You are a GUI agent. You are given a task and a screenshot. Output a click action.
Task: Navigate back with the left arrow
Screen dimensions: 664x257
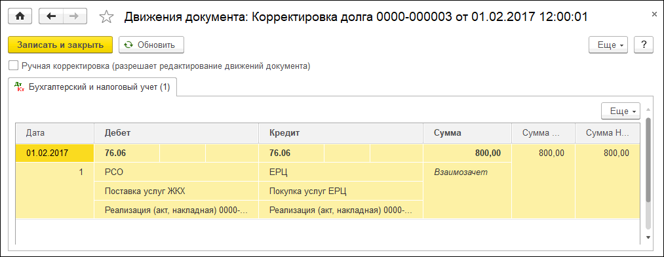(51, 16)
